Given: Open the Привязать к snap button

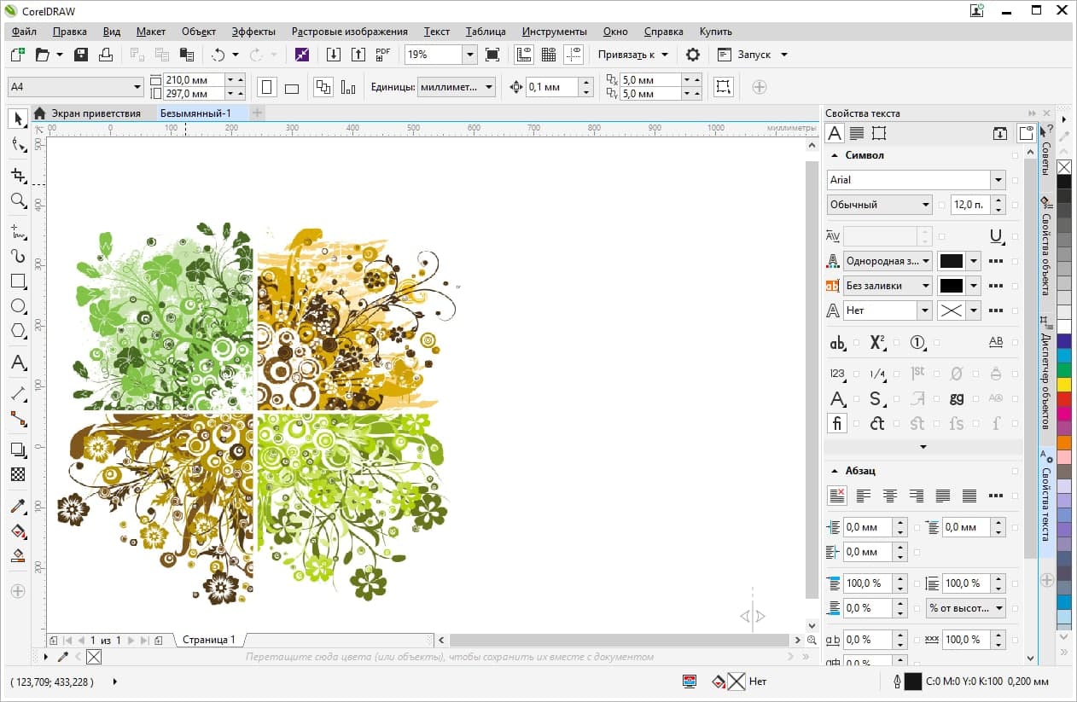Looking at the screenshot, I should [632, 55].
